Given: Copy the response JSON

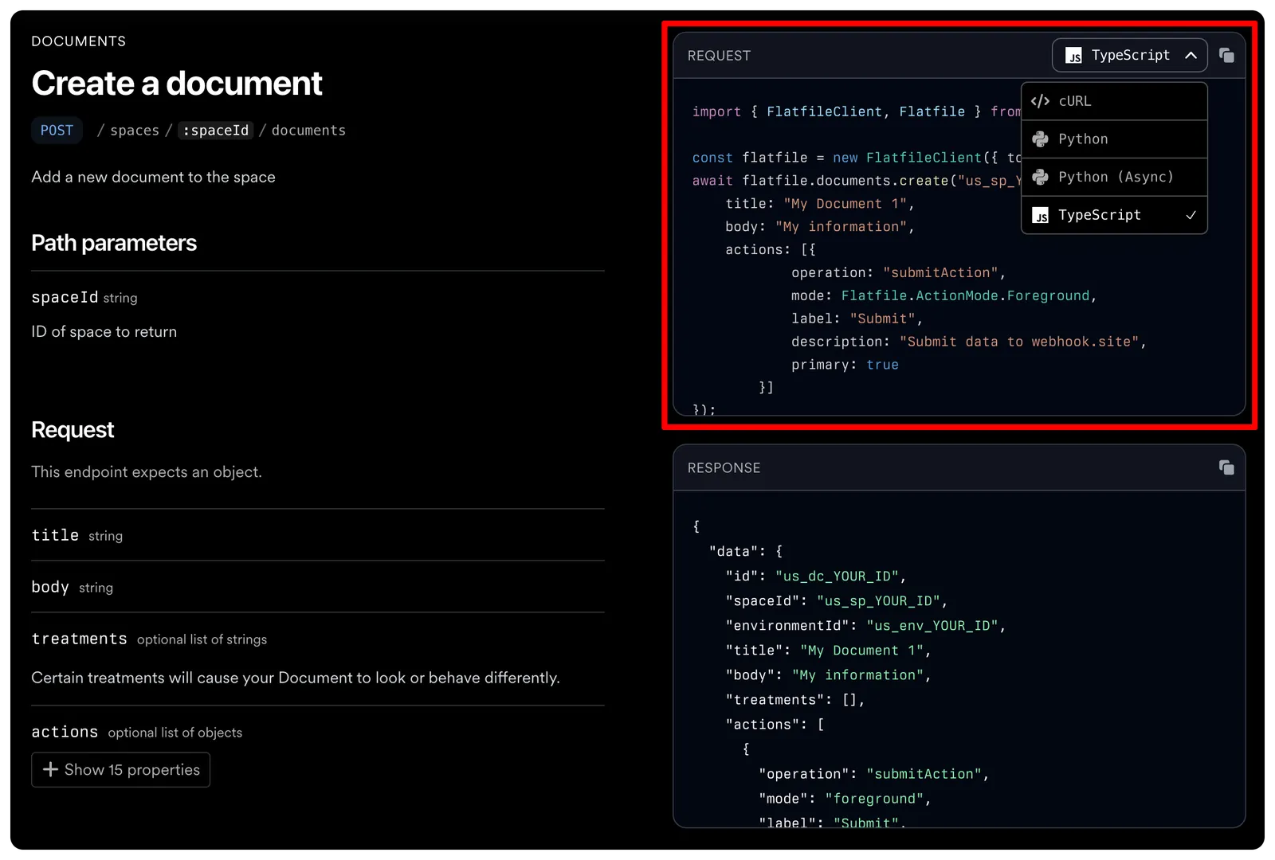Looking at the screenshot, I should [x=1226, y=467].
